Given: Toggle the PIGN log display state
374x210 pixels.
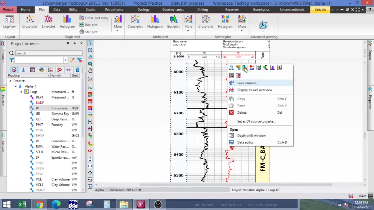Looking at the screenshot, I should coord(32,130).
